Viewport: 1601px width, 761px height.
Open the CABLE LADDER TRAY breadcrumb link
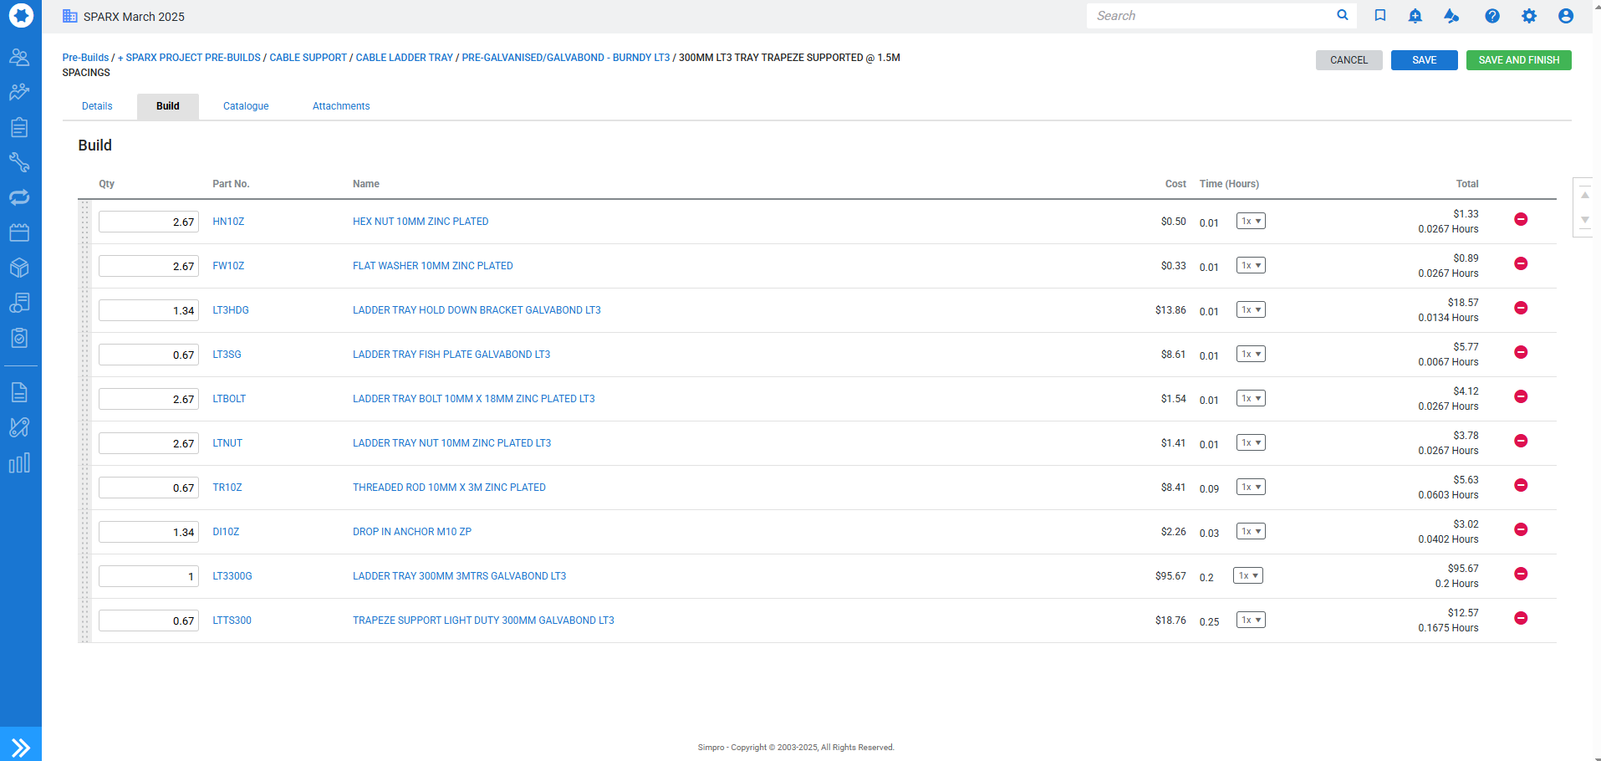coord(404,58)
